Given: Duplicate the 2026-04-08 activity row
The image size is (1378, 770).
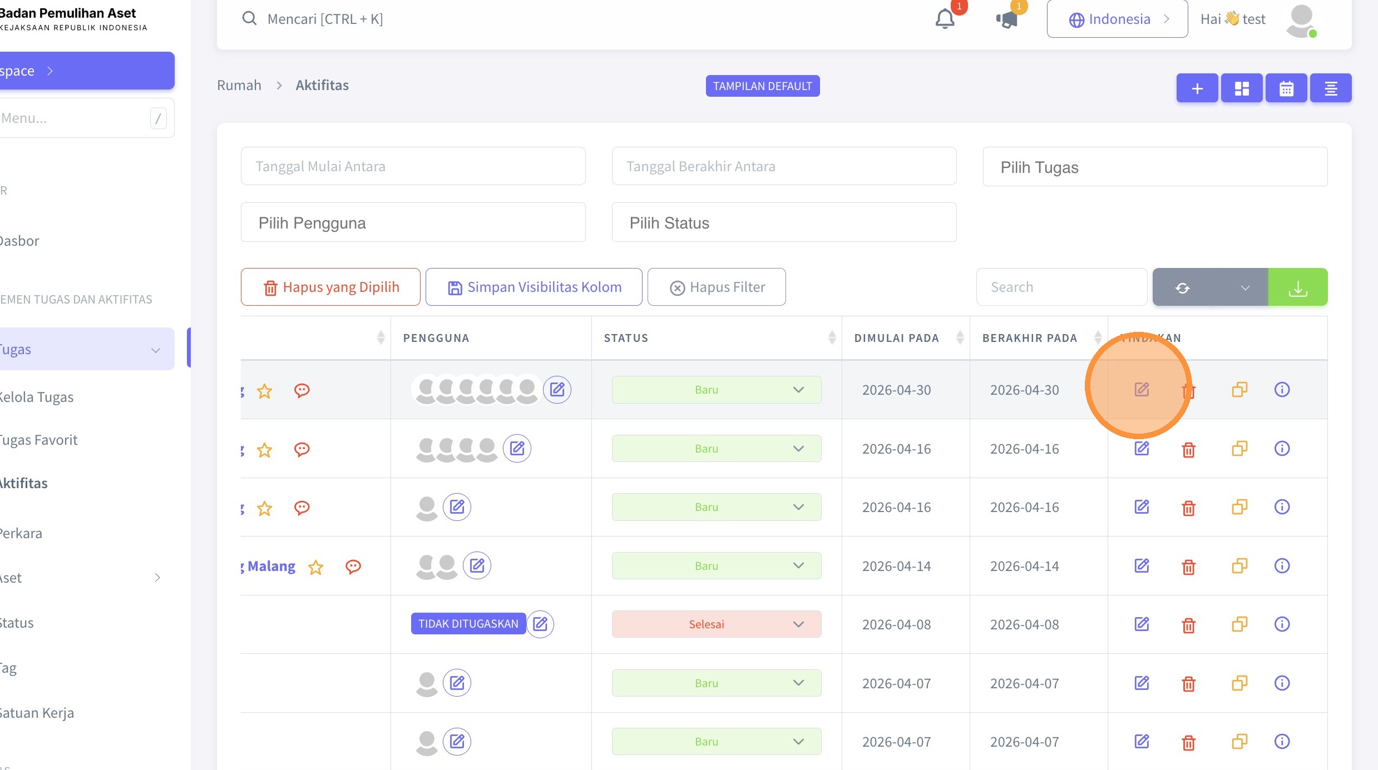Looking at the screenshot, I should click(1239, 624).
